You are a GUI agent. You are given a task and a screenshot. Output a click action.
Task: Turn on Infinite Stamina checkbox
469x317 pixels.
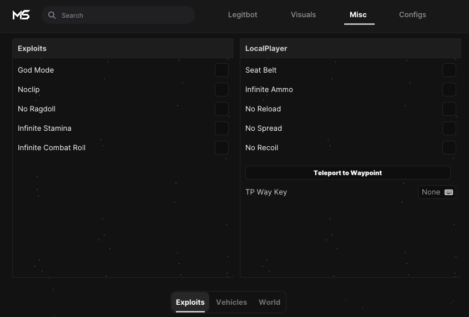click(221, 128)
